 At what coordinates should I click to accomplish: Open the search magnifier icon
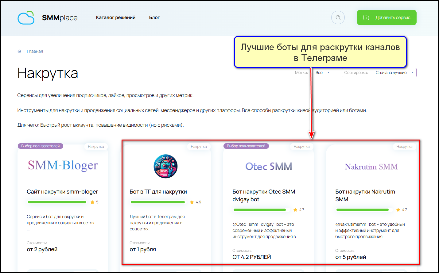pos(338,17)
